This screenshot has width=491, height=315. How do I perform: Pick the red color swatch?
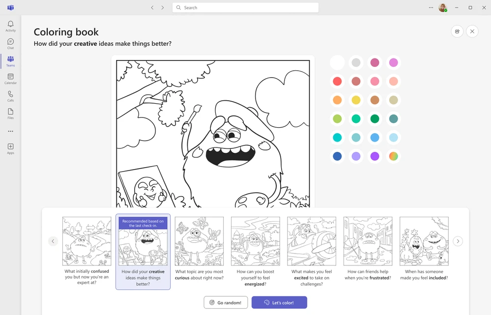click(337, 81)
